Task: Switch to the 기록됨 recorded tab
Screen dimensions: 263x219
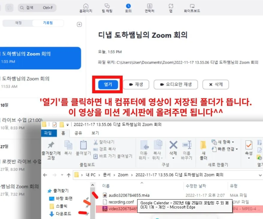Action: tap(48, 23)
